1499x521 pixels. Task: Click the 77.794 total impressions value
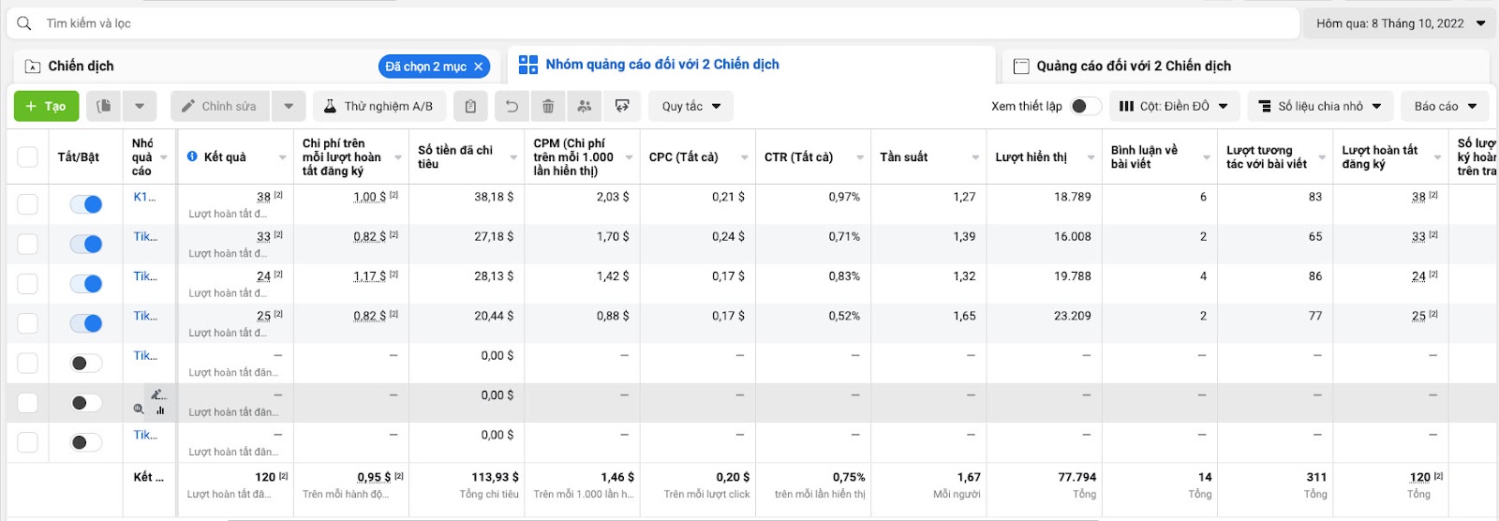(x=1077, y=477)
